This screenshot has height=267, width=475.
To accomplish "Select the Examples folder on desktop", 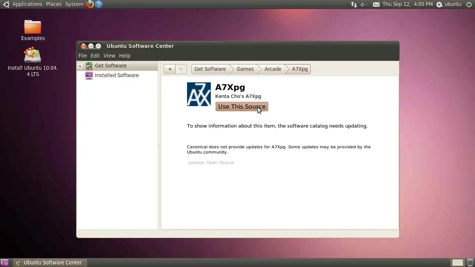I will (x=33, y=30).
